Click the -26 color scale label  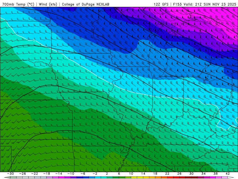23,174
